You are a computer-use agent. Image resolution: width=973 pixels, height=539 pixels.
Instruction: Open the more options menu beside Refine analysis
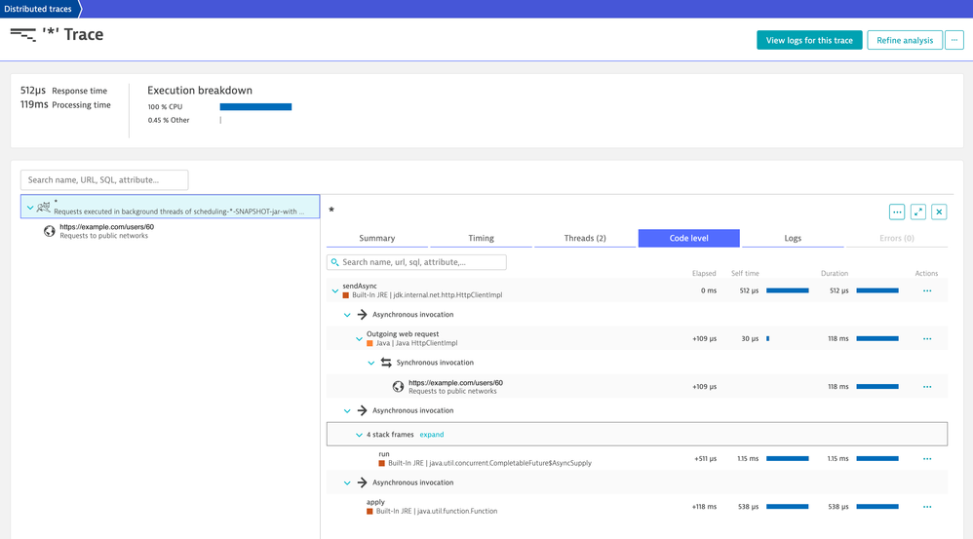[954, 40]
